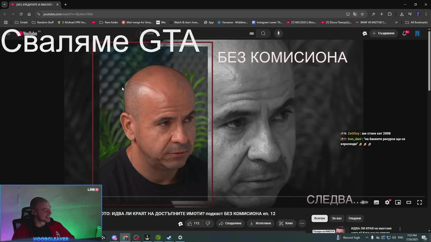This screenshot has width=431, height=242.
Task: Show hidden system tray icons
Action: pos(366,238)
